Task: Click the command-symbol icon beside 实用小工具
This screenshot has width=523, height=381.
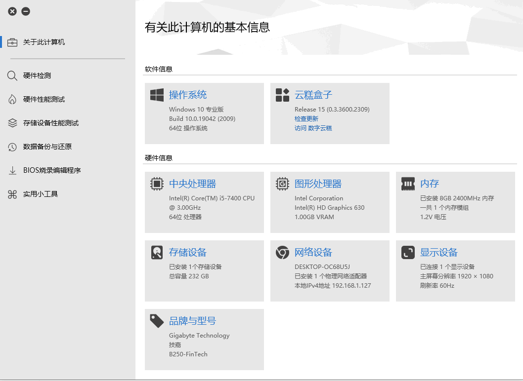Action: pyautogui.click(x=12, y=194)
